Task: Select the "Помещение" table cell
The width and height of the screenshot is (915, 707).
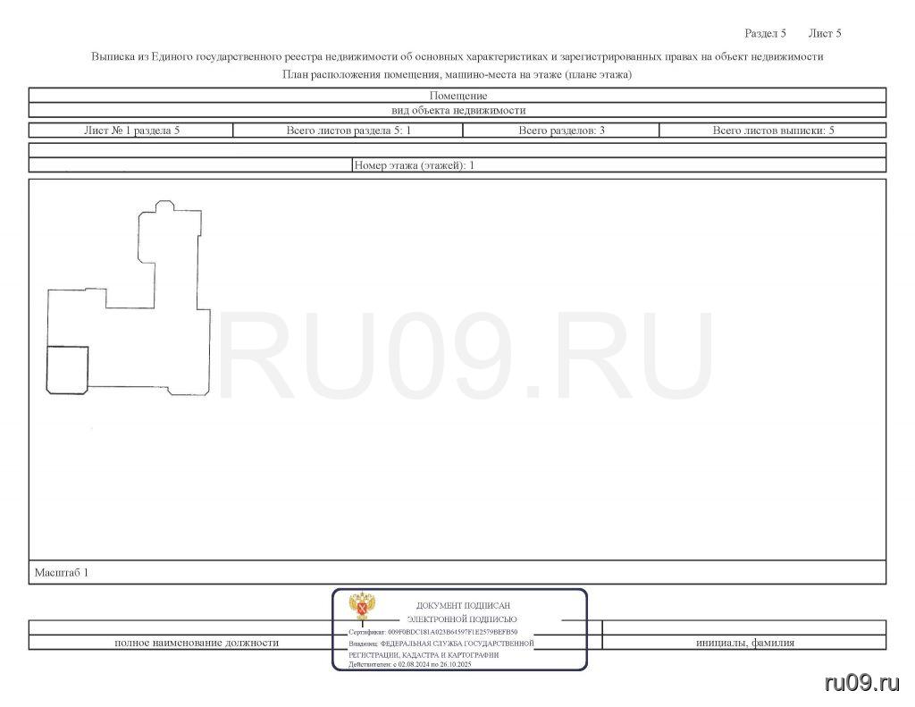Action: click(x=457, y=96)
